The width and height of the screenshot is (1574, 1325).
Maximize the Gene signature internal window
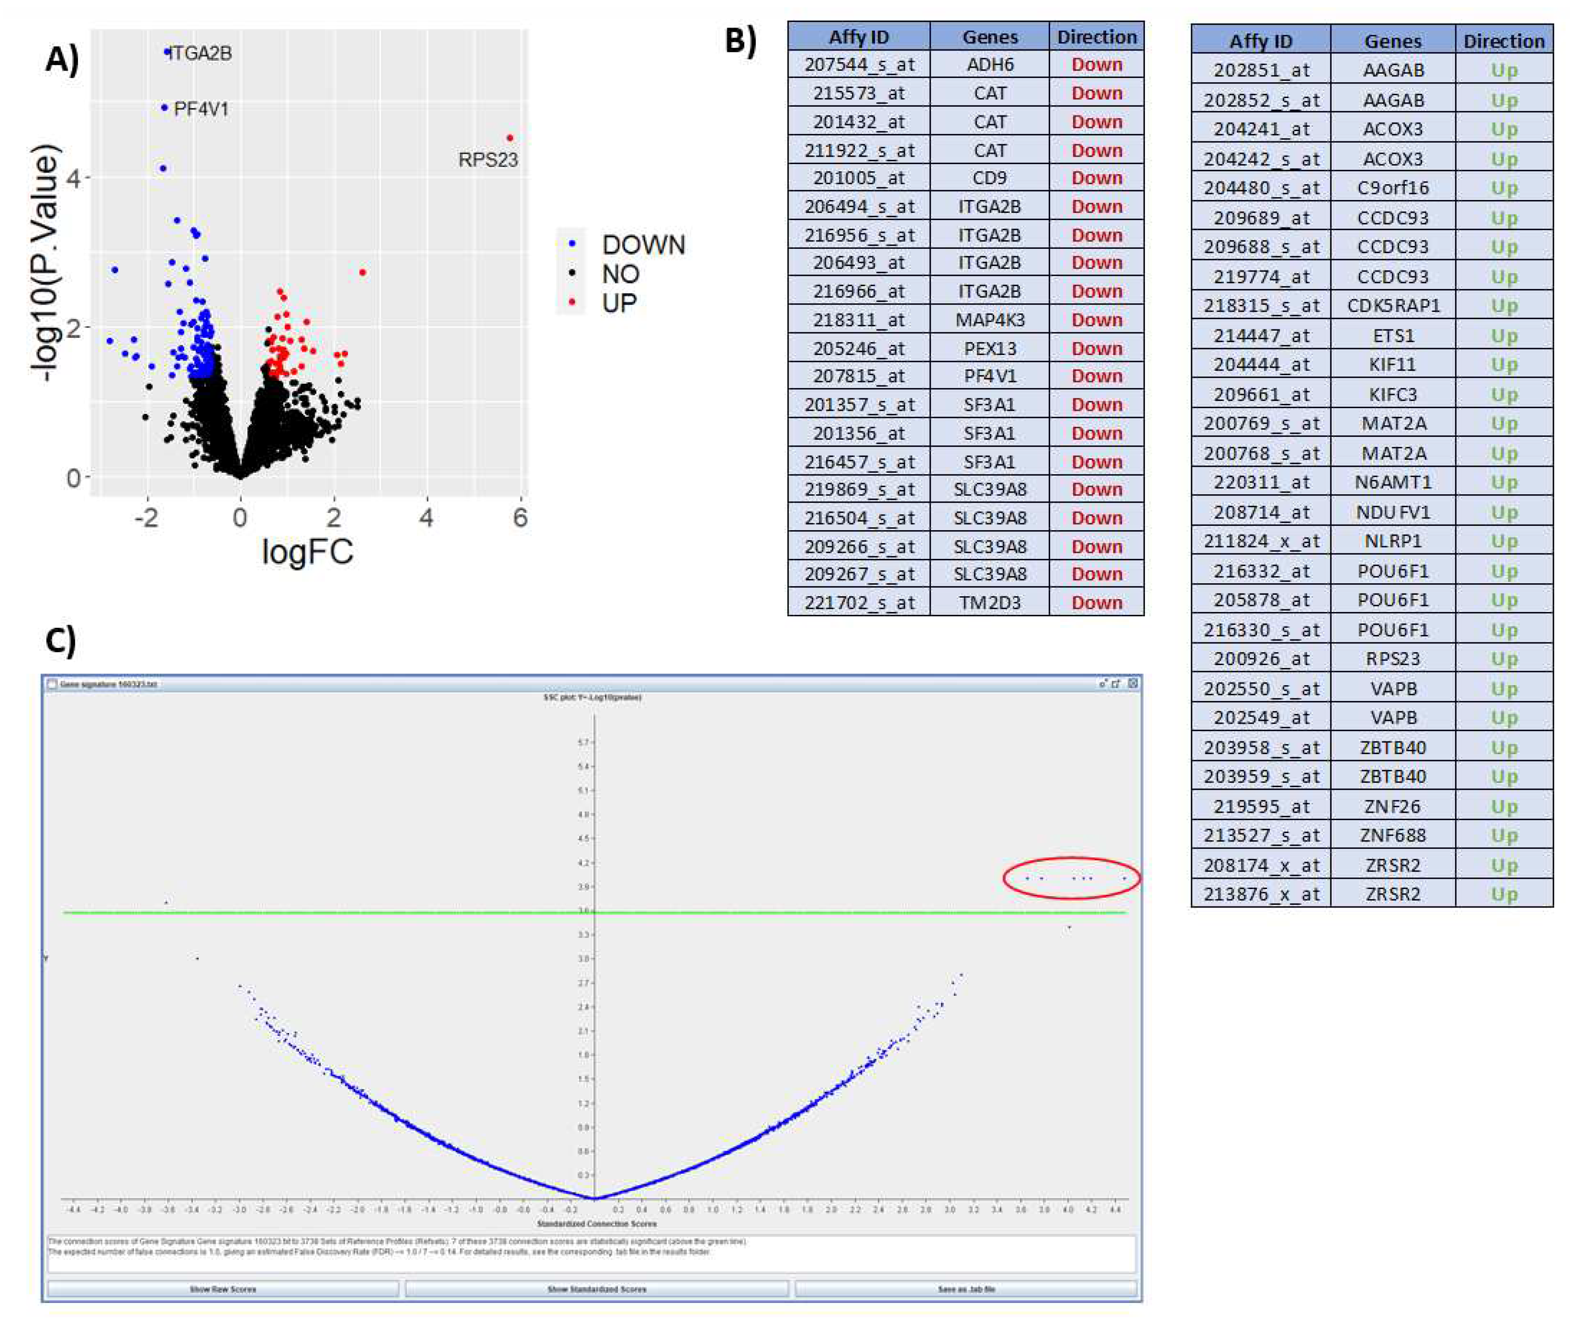(1117, 683)
